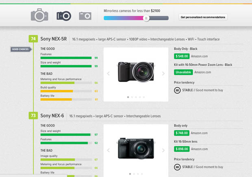
Task: Show previous image of Sony NEX-5R
Action: (x=109, y=73)
